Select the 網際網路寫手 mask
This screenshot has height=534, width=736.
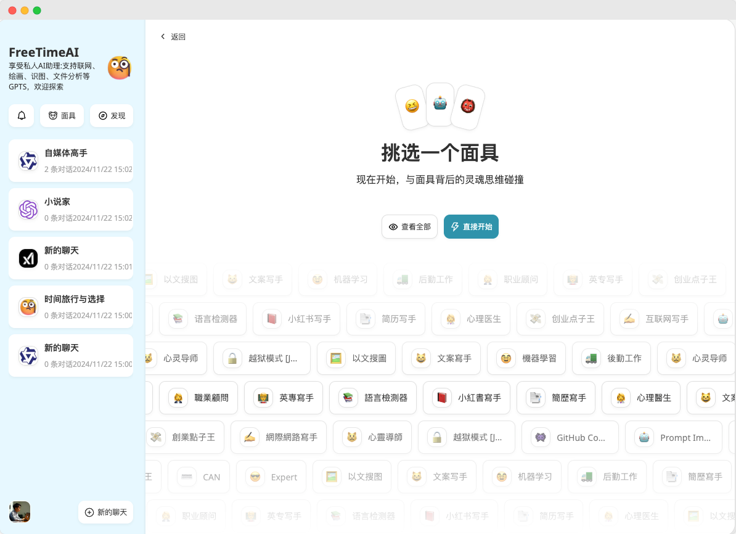tap(280, 438)
